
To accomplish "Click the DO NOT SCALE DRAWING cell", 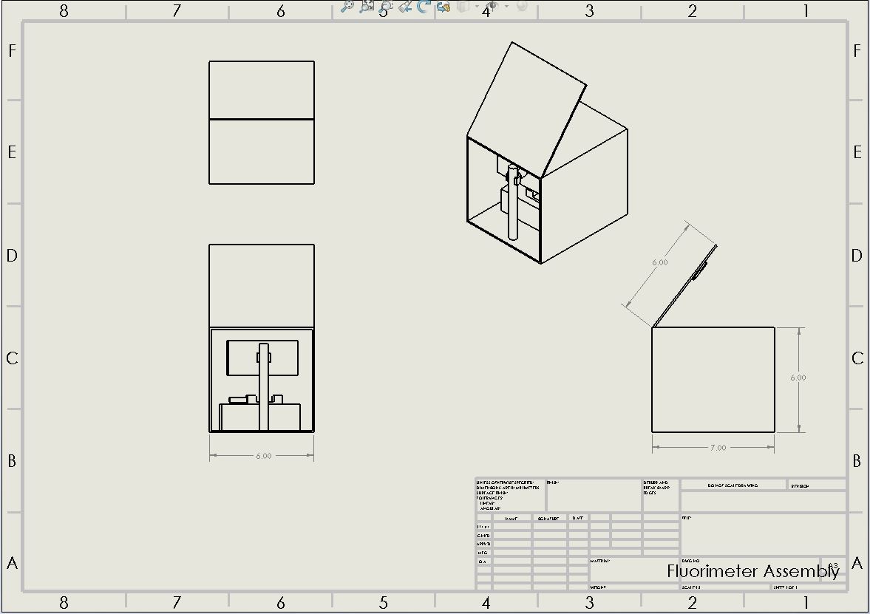I will pos(733,485).
